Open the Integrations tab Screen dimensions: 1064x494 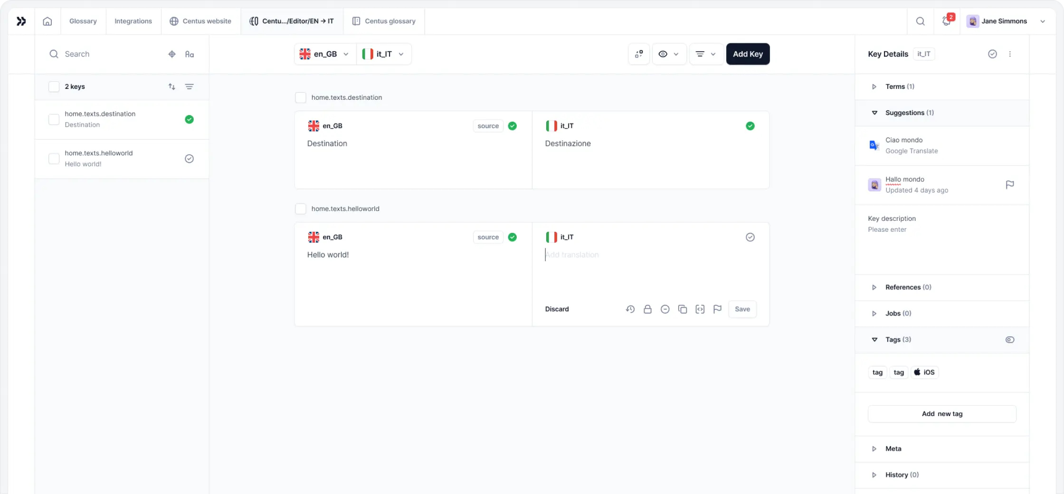(133, 21)
